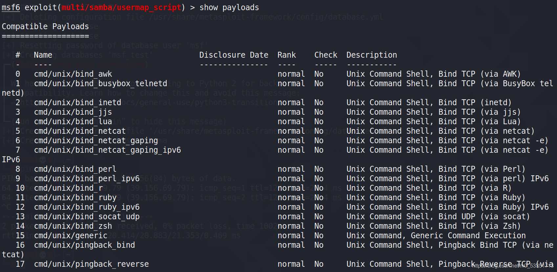Click description 'Bind TCP (via Perl)'
557x272 pixels.
pos(482,169)
